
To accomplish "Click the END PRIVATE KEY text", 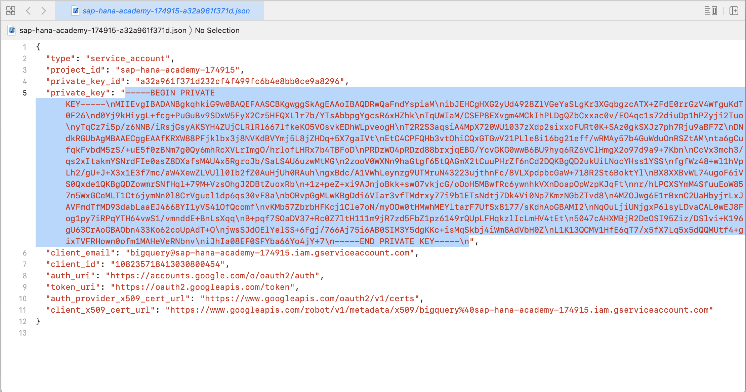I will click(x=397, y=241).
